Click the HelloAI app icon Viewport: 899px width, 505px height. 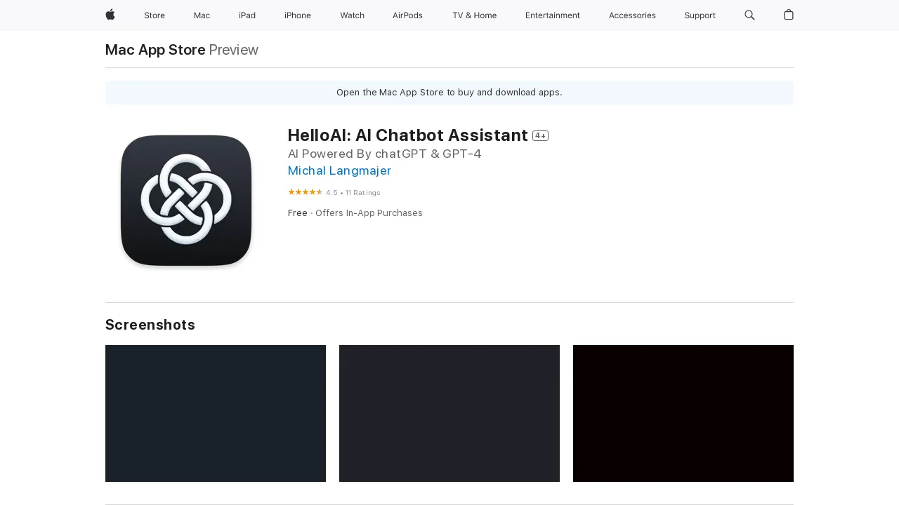click(x=186, y=201)
